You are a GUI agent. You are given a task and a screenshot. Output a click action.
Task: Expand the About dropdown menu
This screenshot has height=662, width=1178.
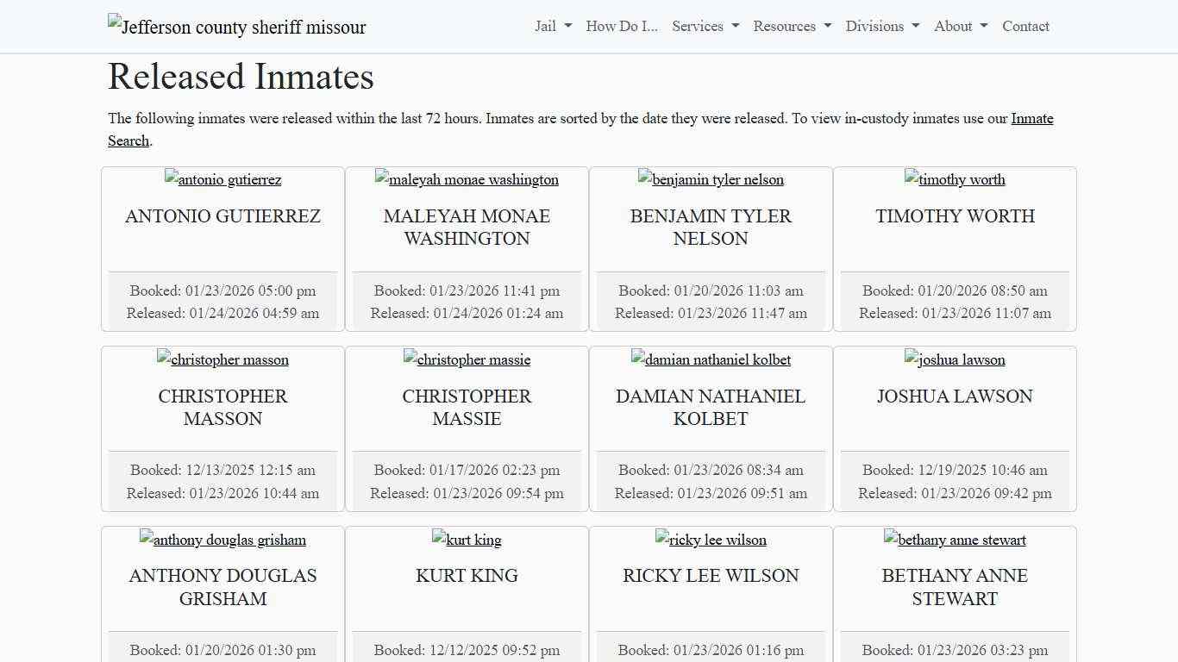coord(959,26)
